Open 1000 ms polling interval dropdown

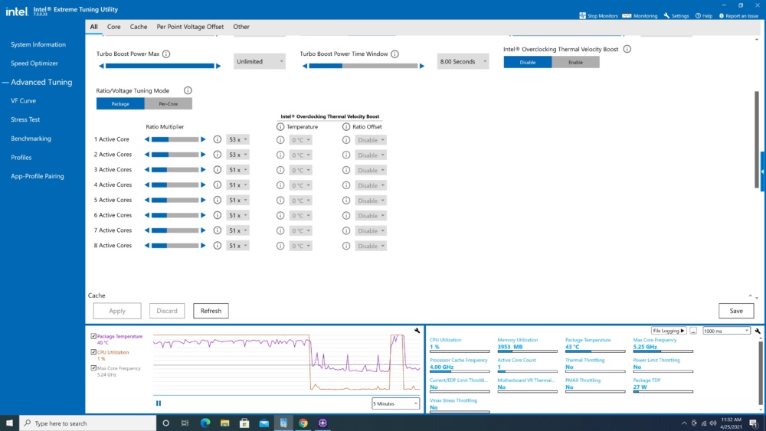coord(726,331)
